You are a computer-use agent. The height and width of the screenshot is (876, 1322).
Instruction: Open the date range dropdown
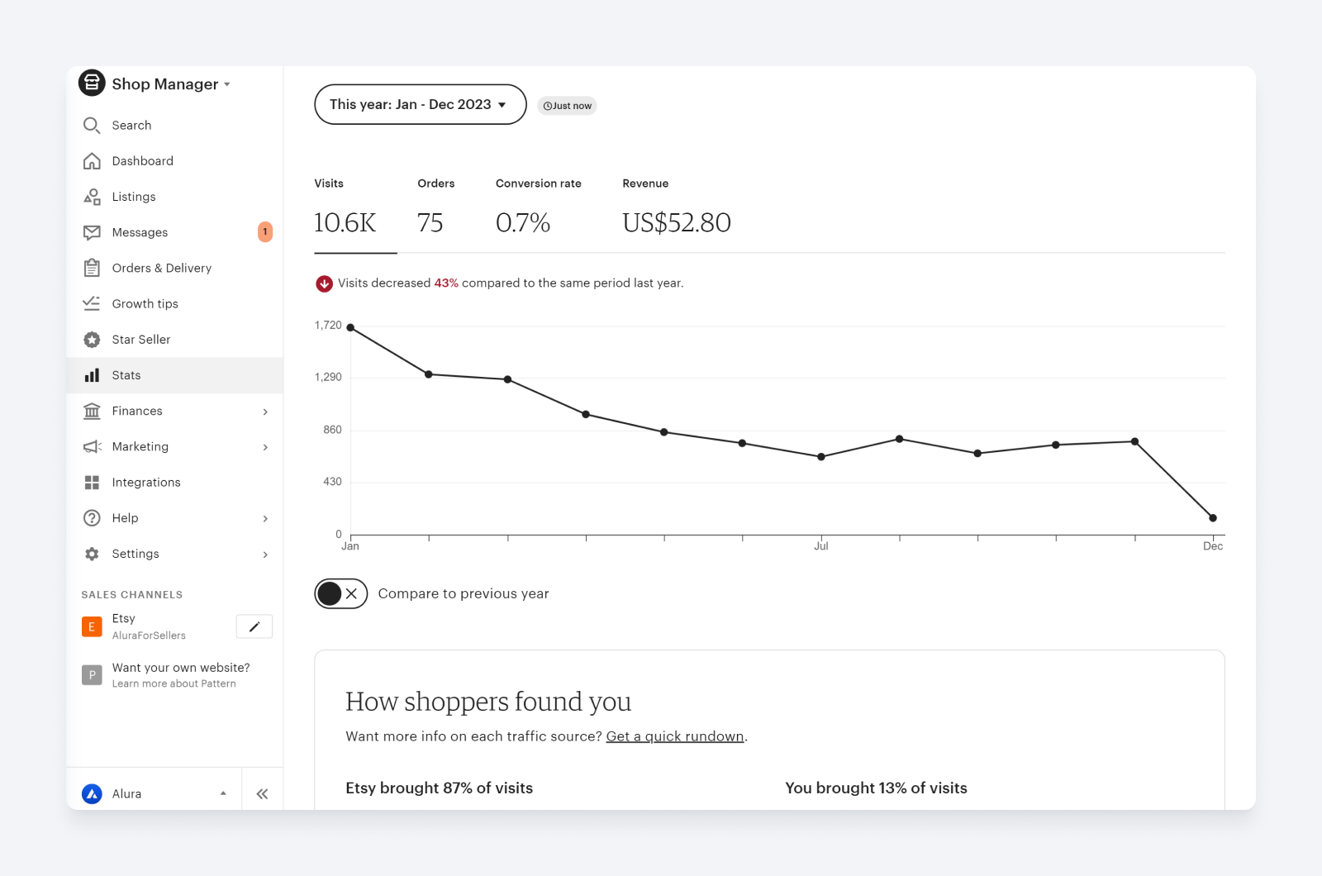(x=420, y=104)
